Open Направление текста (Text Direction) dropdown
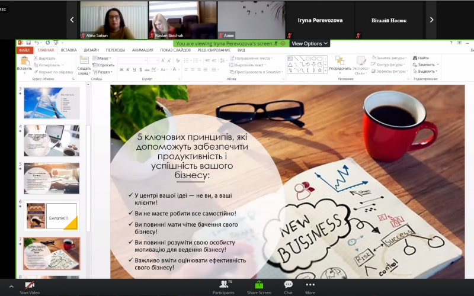 click(251, 58)
